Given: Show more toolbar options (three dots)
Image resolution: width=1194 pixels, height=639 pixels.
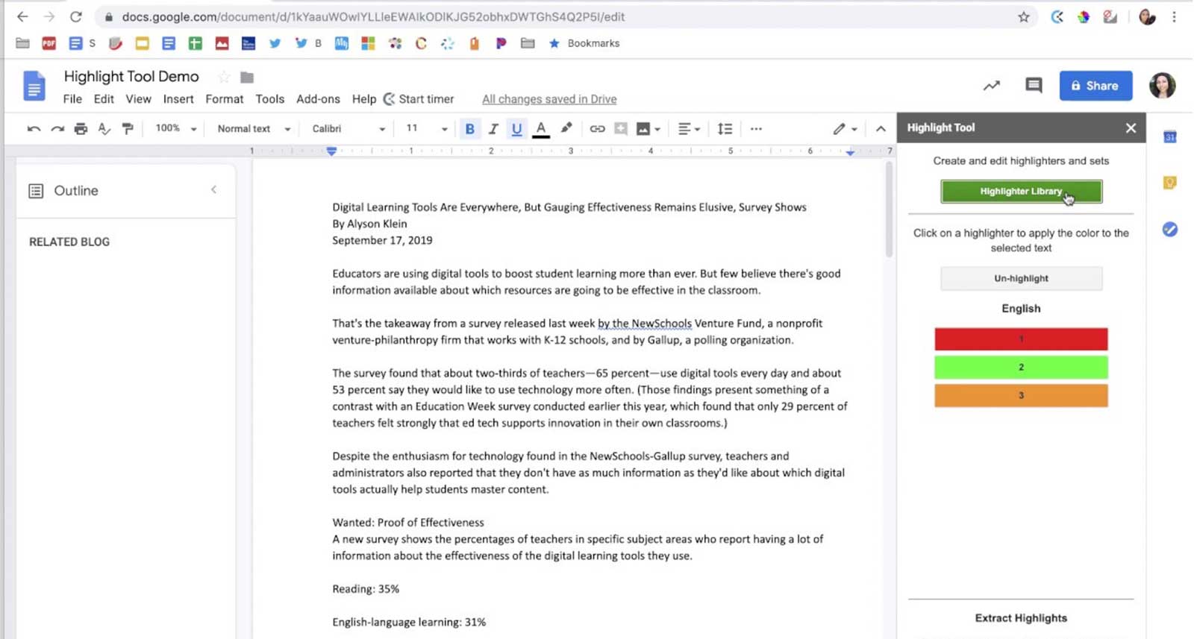Looking at the screenshot, I should 756,129.
